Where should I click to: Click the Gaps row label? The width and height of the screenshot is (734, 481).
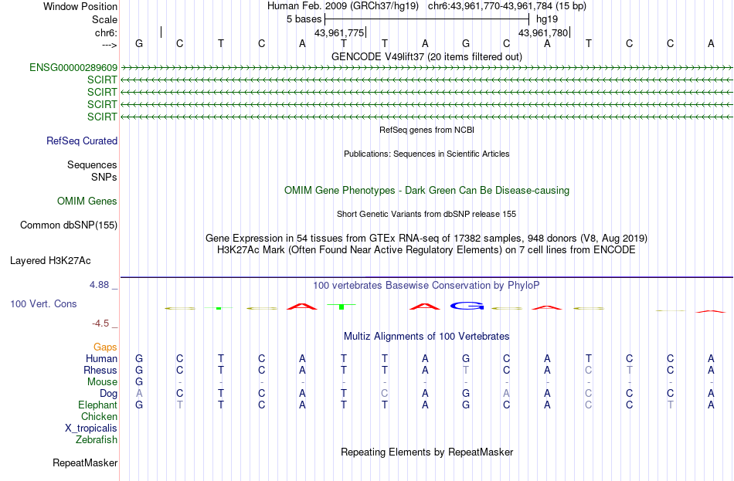105,347
